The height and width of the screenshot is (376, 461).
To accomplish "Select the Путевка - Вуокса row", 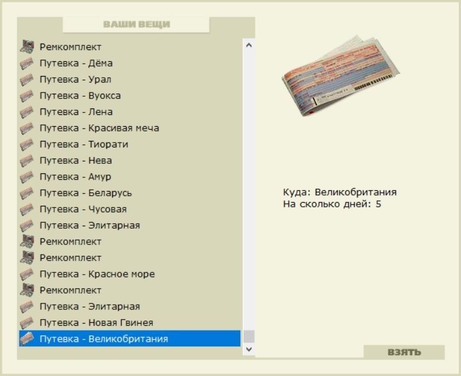I will pos(130,95).
